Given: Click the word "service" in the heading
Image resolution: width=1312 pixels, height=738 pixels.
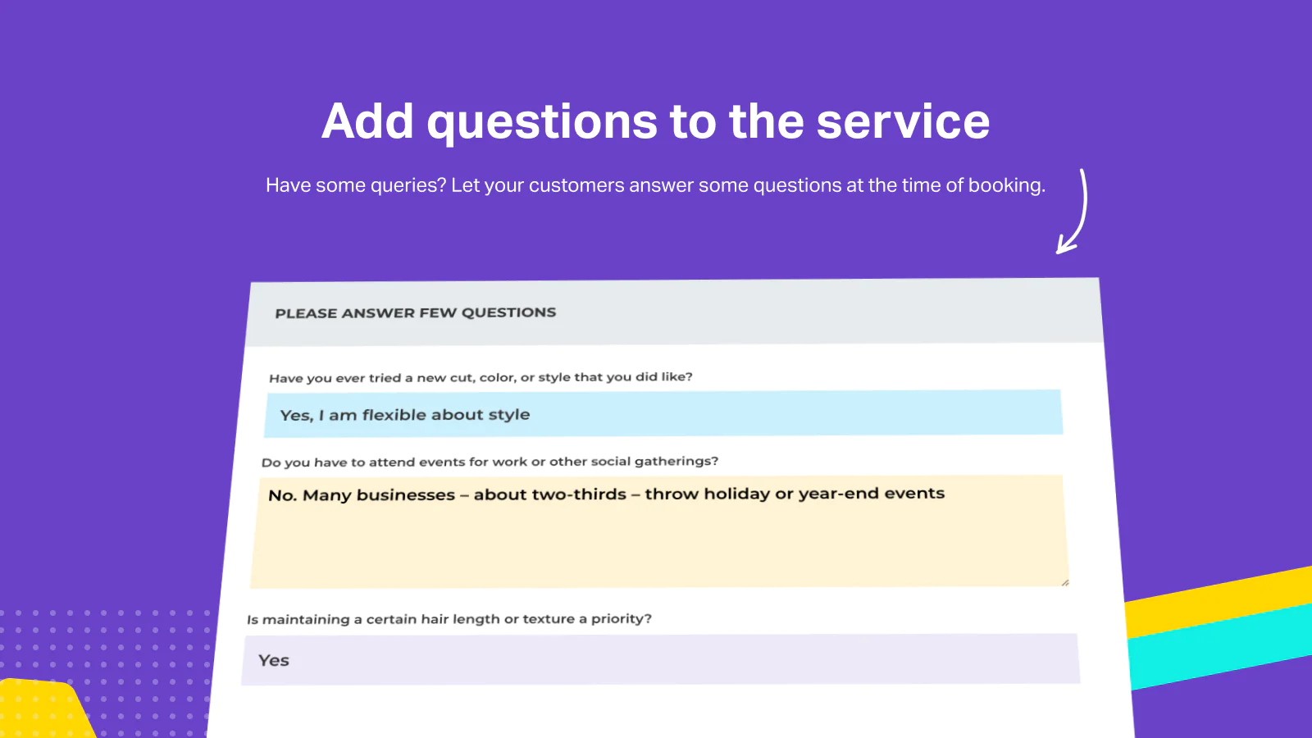Looking at the screenshot, I should pos(903,121).
